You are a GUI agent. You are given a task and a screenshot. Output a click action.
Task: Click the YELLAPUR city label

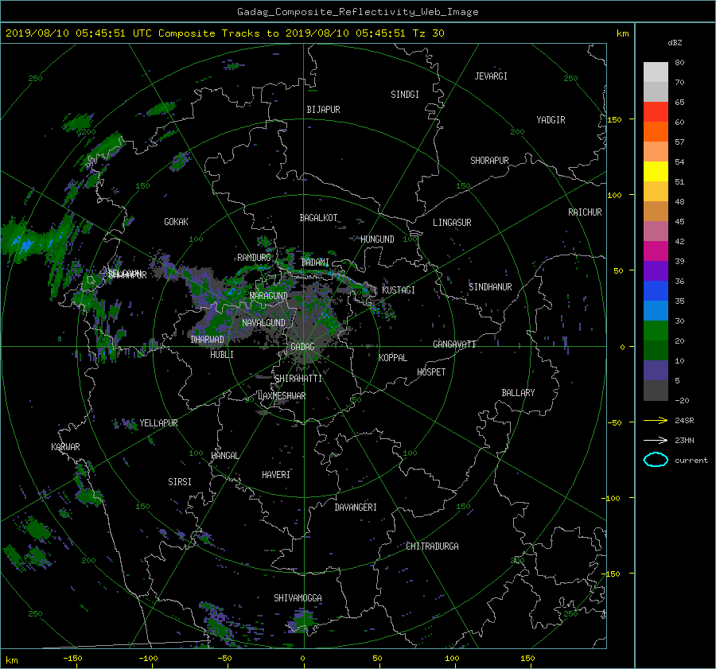coord(158,423)
